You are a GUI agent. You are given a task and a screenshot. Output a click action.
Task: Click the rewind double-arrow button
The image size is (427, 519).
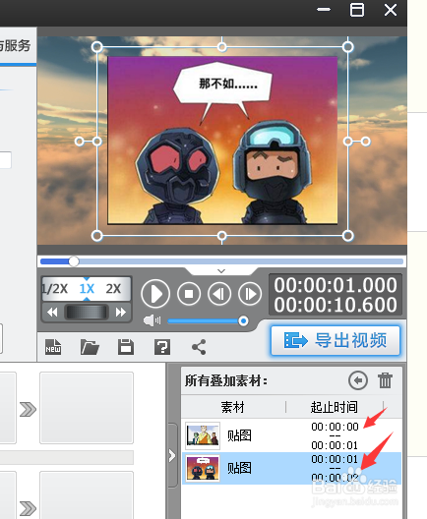(x=52, y=313)
